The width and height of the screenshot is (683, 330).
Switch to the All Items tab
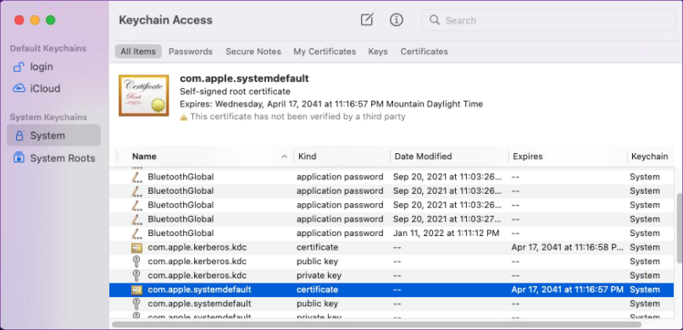pyautogui.click(x=138, y=52)
